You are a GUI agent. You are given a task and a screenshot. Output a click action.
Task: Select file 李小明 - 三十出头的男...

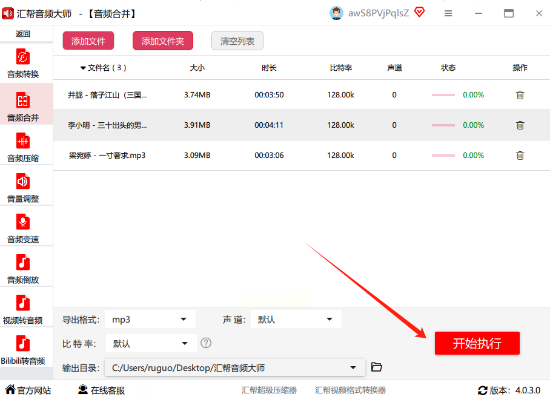tap(107, 125)
